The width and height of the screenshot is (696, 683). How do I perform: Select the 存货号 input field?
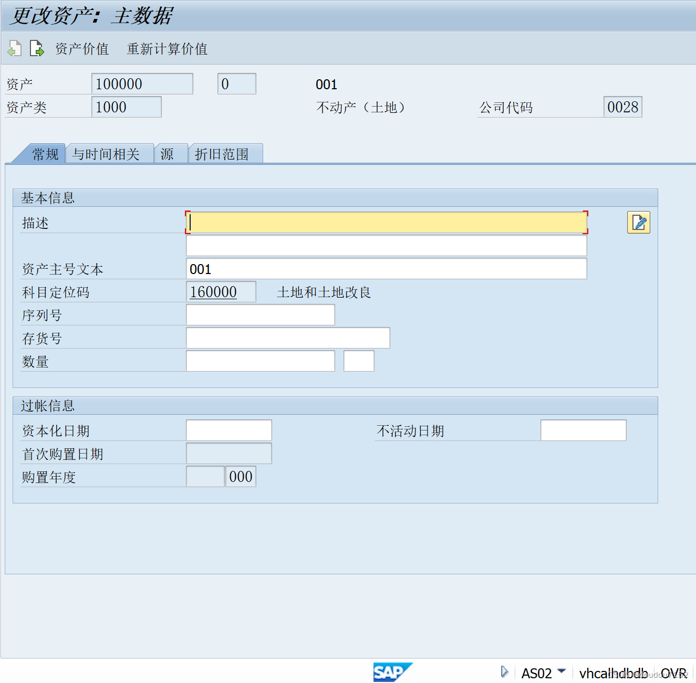pyautogui.click(x=288, y=338)
